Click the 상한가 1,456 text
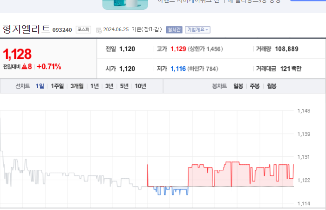The width and height of the screenshot is (326, 210). click(x=205, y=49)
